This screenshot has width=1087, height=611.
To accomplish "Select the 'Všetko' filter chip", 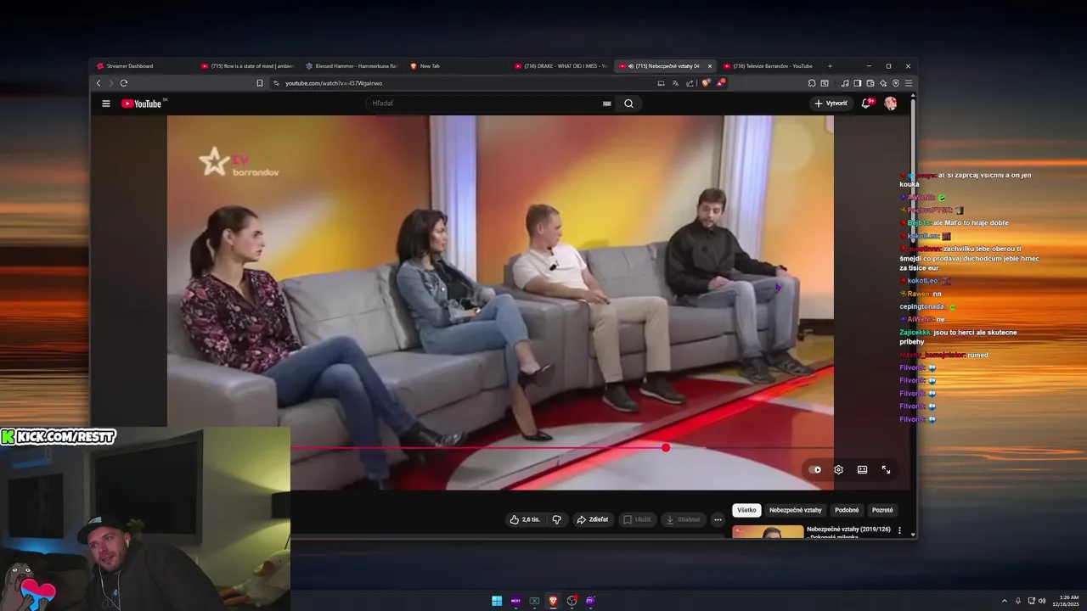I will pyautogui.click(x=746, y=510).
